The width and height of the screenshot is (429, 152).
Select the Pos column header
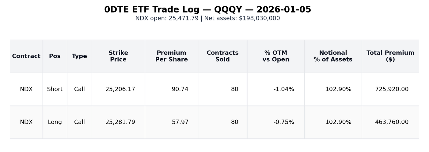point(55,56)
